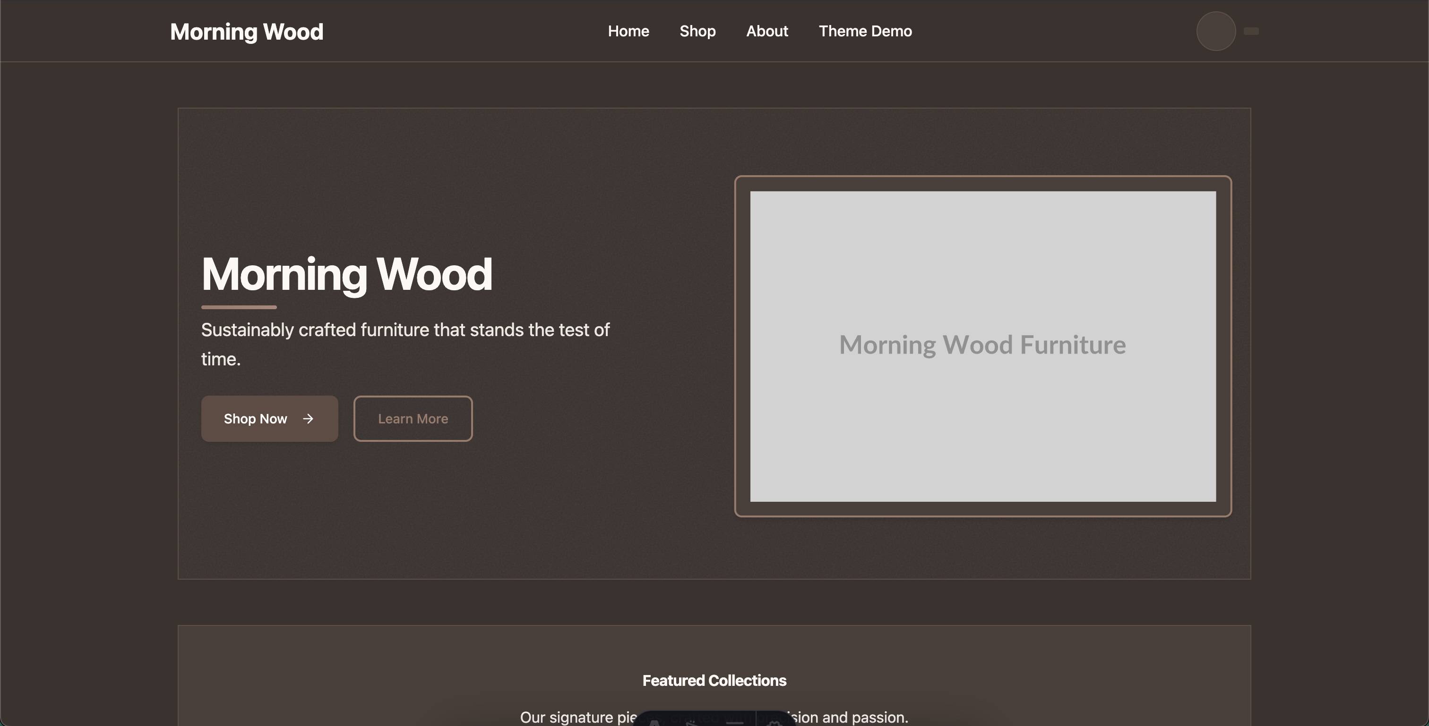The width and height of the screenshot is (1429, 726).
Task: Open the Theme Demo page
Action: [x=865, y=31]
